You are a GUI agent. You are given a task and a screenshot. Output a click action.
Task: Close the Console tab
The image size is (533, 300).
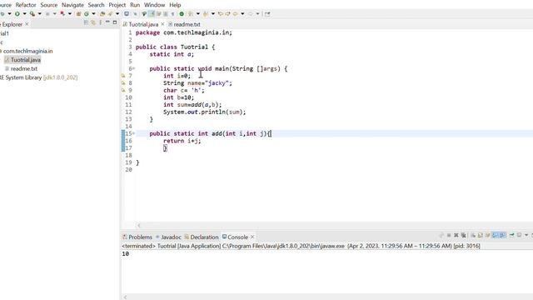252,237
